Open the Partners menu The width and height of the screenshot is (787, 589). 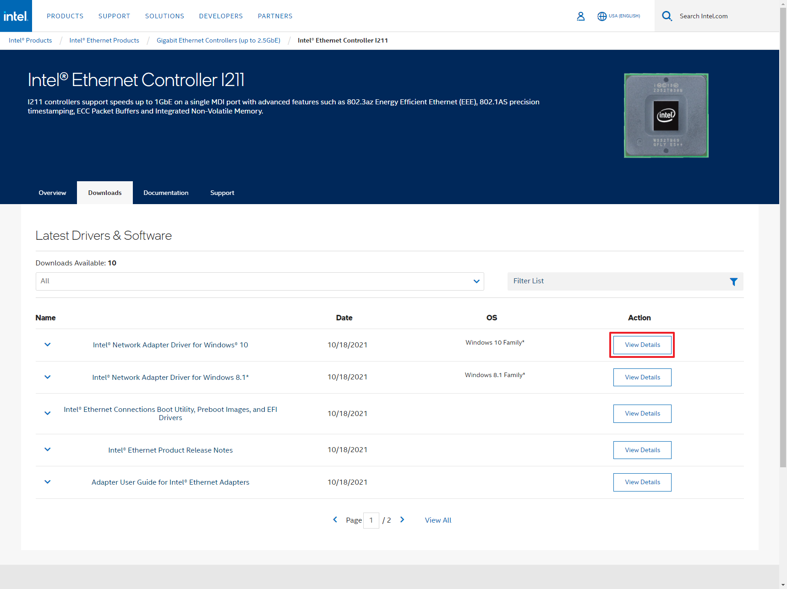275,16
